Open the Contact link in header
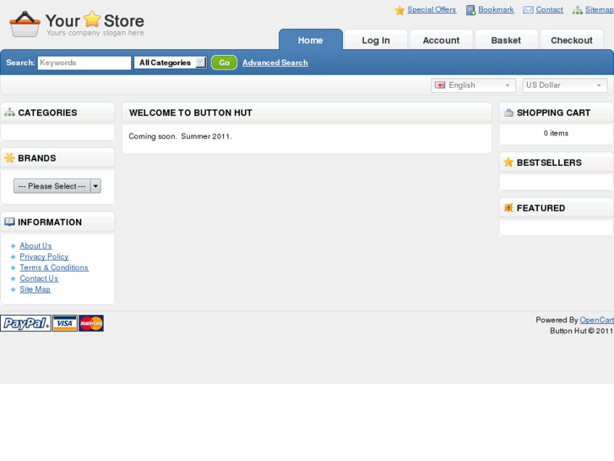Screen dimensions: 614x461 pos(549,9)
